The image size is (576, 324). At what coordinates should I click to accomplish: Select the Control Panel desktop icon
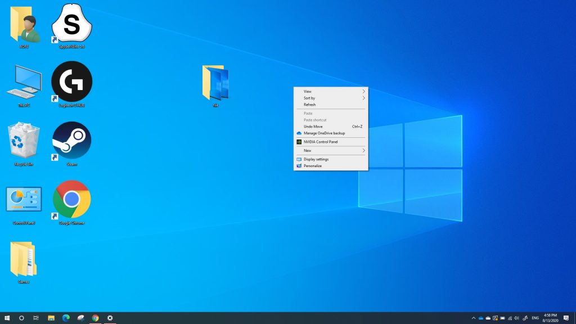(x=24, y=205)
